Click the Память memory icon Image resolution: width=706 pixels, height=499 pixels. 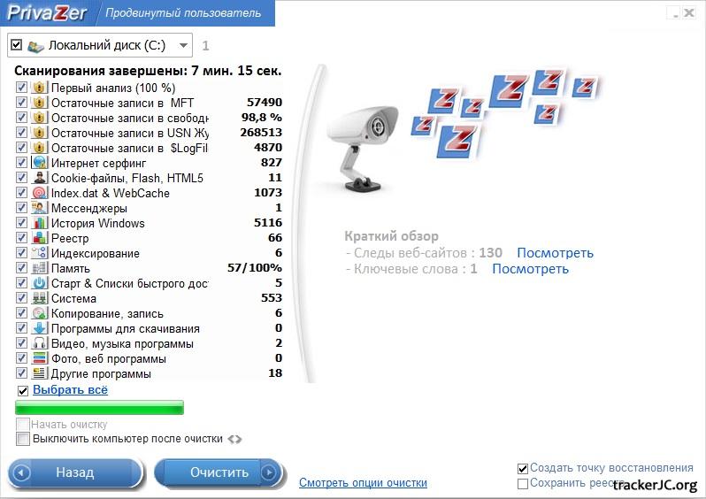39,268
